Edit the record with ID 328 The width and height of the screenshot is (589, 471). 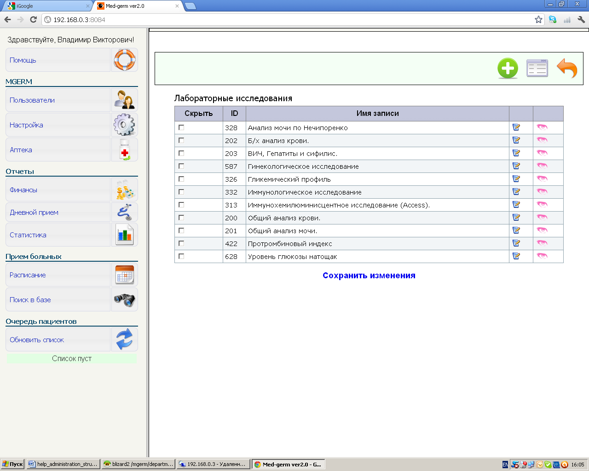[516, 127]
